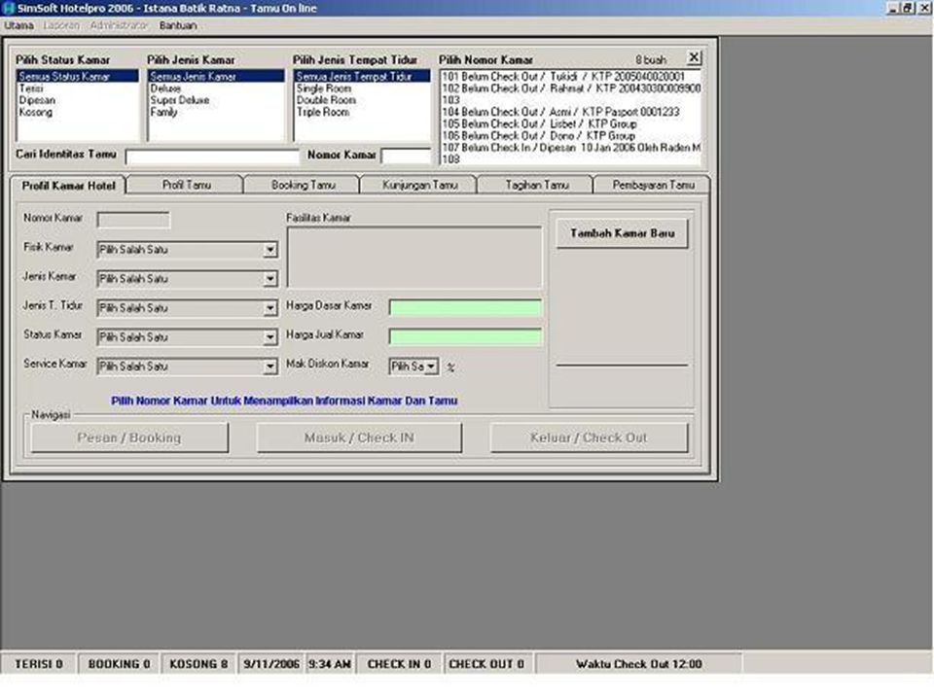Viewport: 934px width, 700px height.
Task: Select room 107 Belum Check In entry
Action: [x=571, y=148]
